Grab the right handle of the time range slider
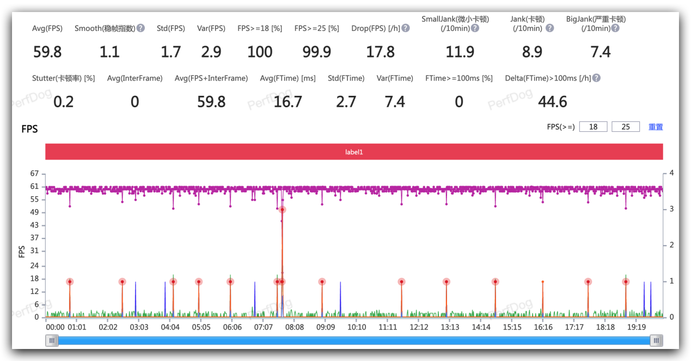The image size is (691, 361). (x=657, y=341)
